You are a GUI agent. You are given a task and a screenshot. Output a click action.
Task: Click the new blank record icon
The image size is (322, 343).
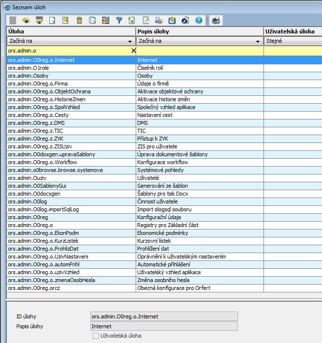point(53,21)
